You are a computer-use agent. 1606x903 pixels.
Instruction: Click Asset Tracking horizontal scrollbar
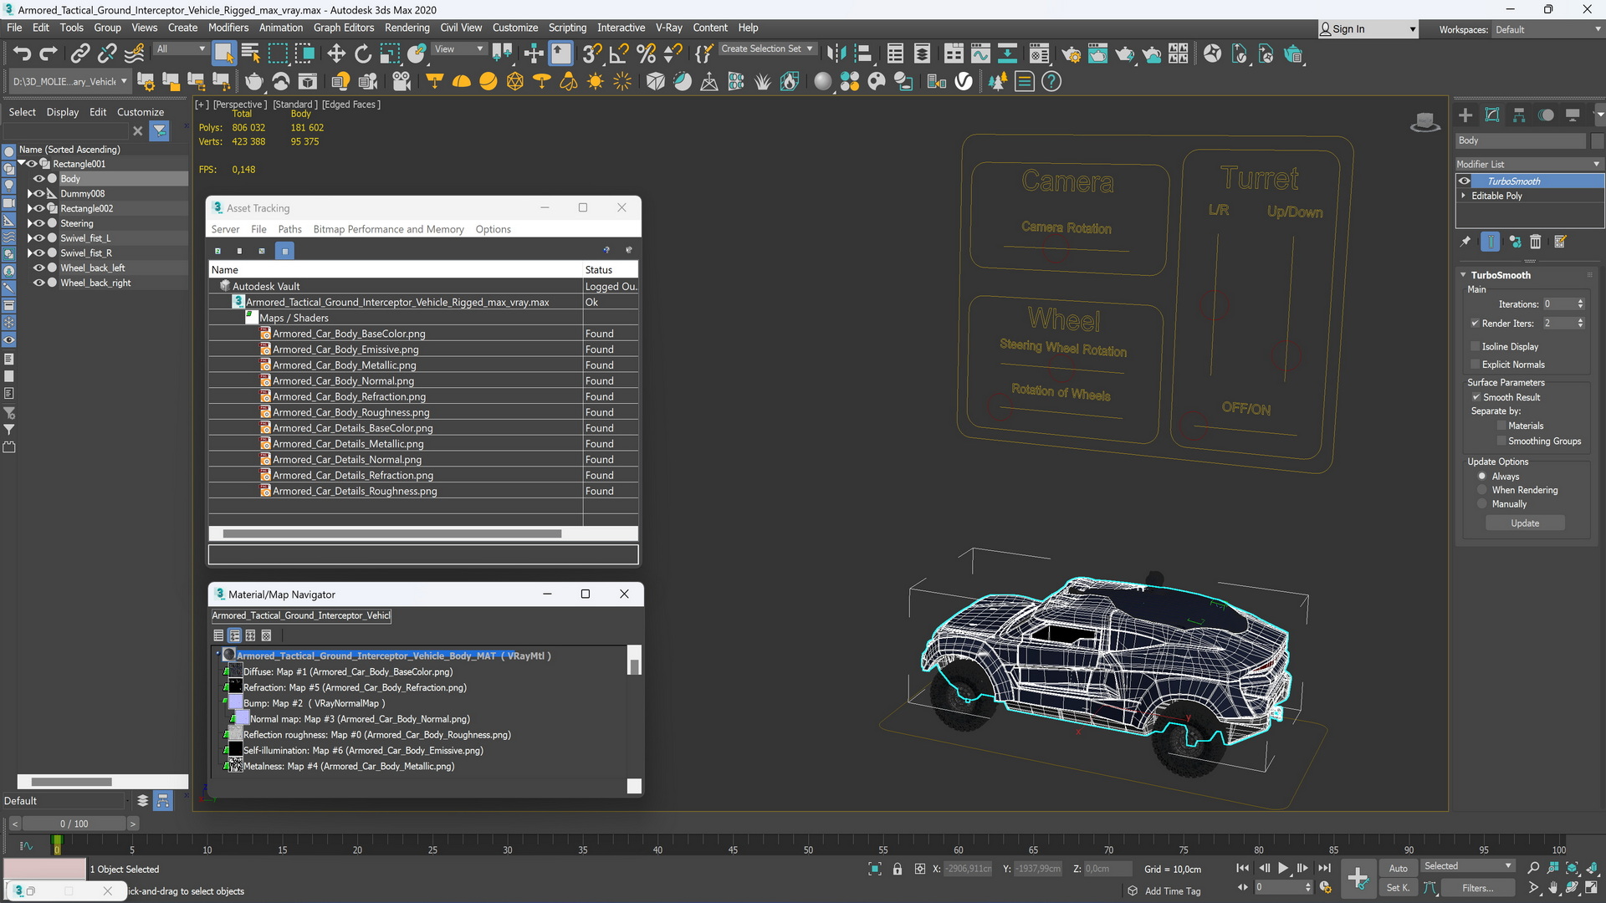point(391,533)
